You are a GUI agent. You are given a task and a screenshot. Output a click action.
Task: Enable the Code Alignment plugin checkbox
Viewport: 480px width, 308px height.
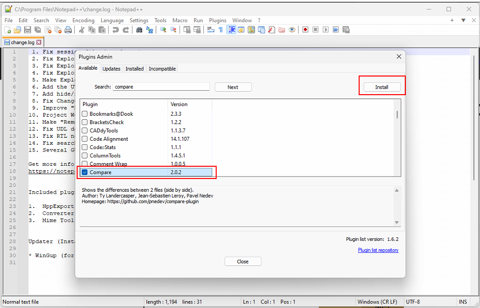pos(85,139)
